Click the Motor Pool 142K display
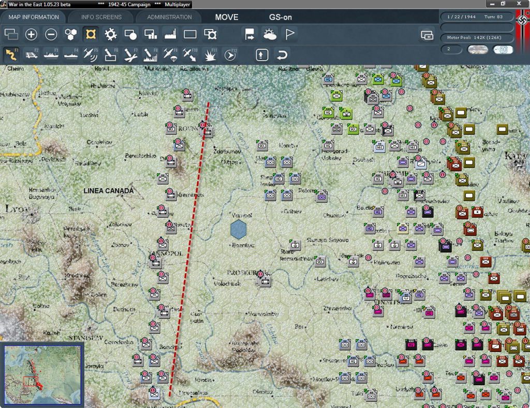530x408 pixels. click(x=477, y=37)
